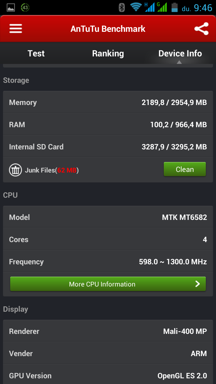The width and height of the screenshot is (216, 384).
Task: Tap the battery status icon
Action: point(174,7)
